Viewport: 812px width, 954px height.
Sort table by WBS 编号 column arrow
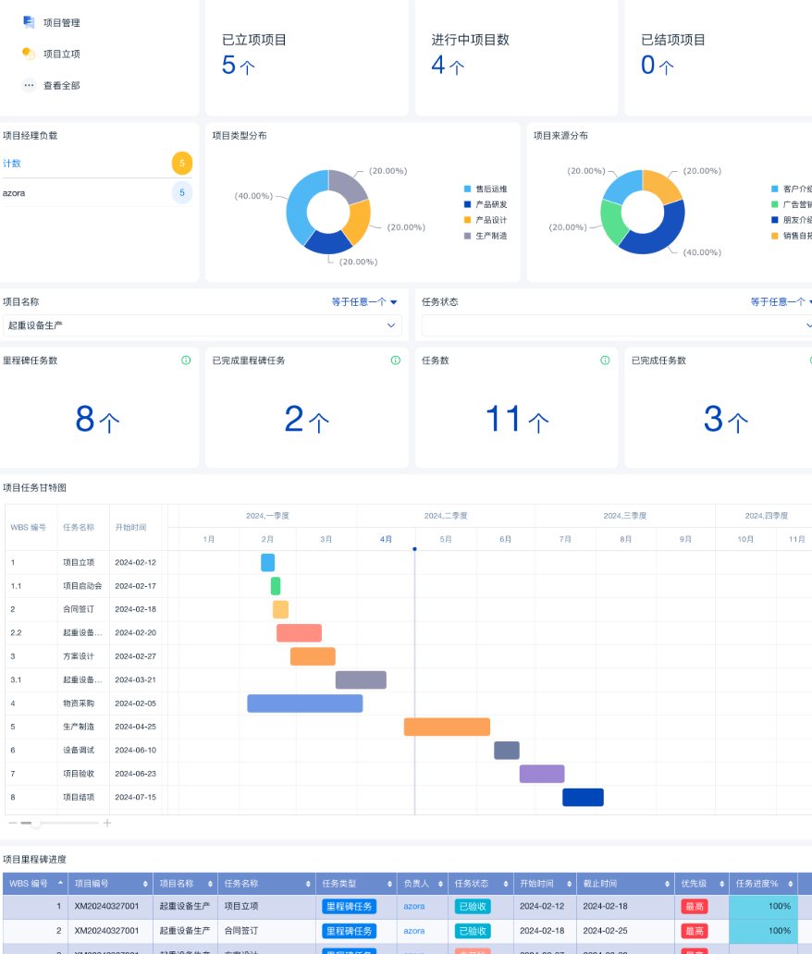60,883
